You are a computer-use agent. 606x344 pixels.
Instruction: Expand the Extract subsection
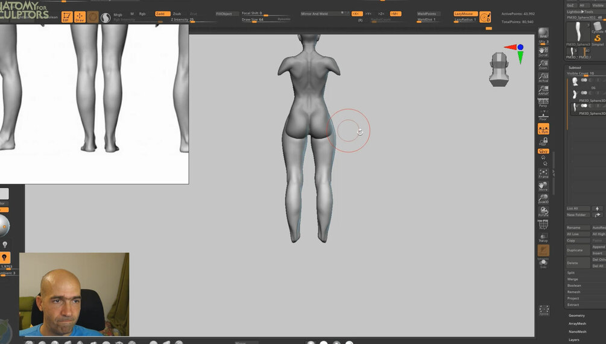573,305
